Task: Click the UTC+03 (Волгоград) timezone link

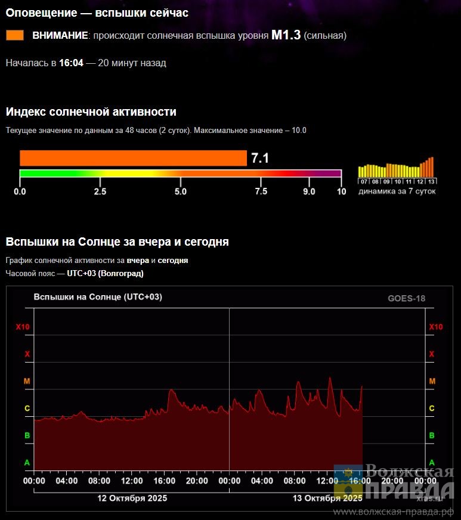Action: (x=105, y=274)
